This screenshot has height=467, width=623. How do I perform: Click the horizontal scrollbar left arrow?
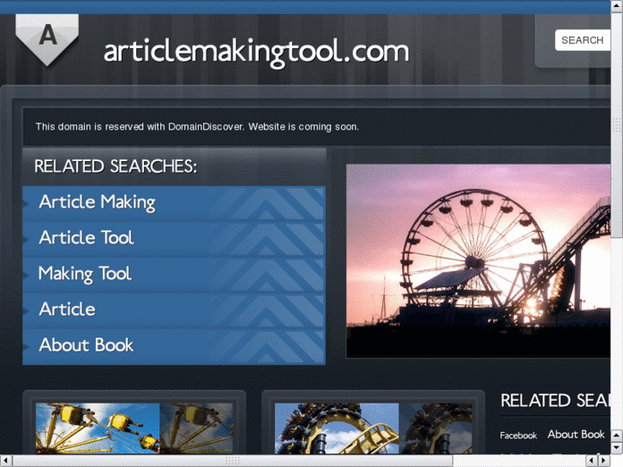tap(5, 460)
